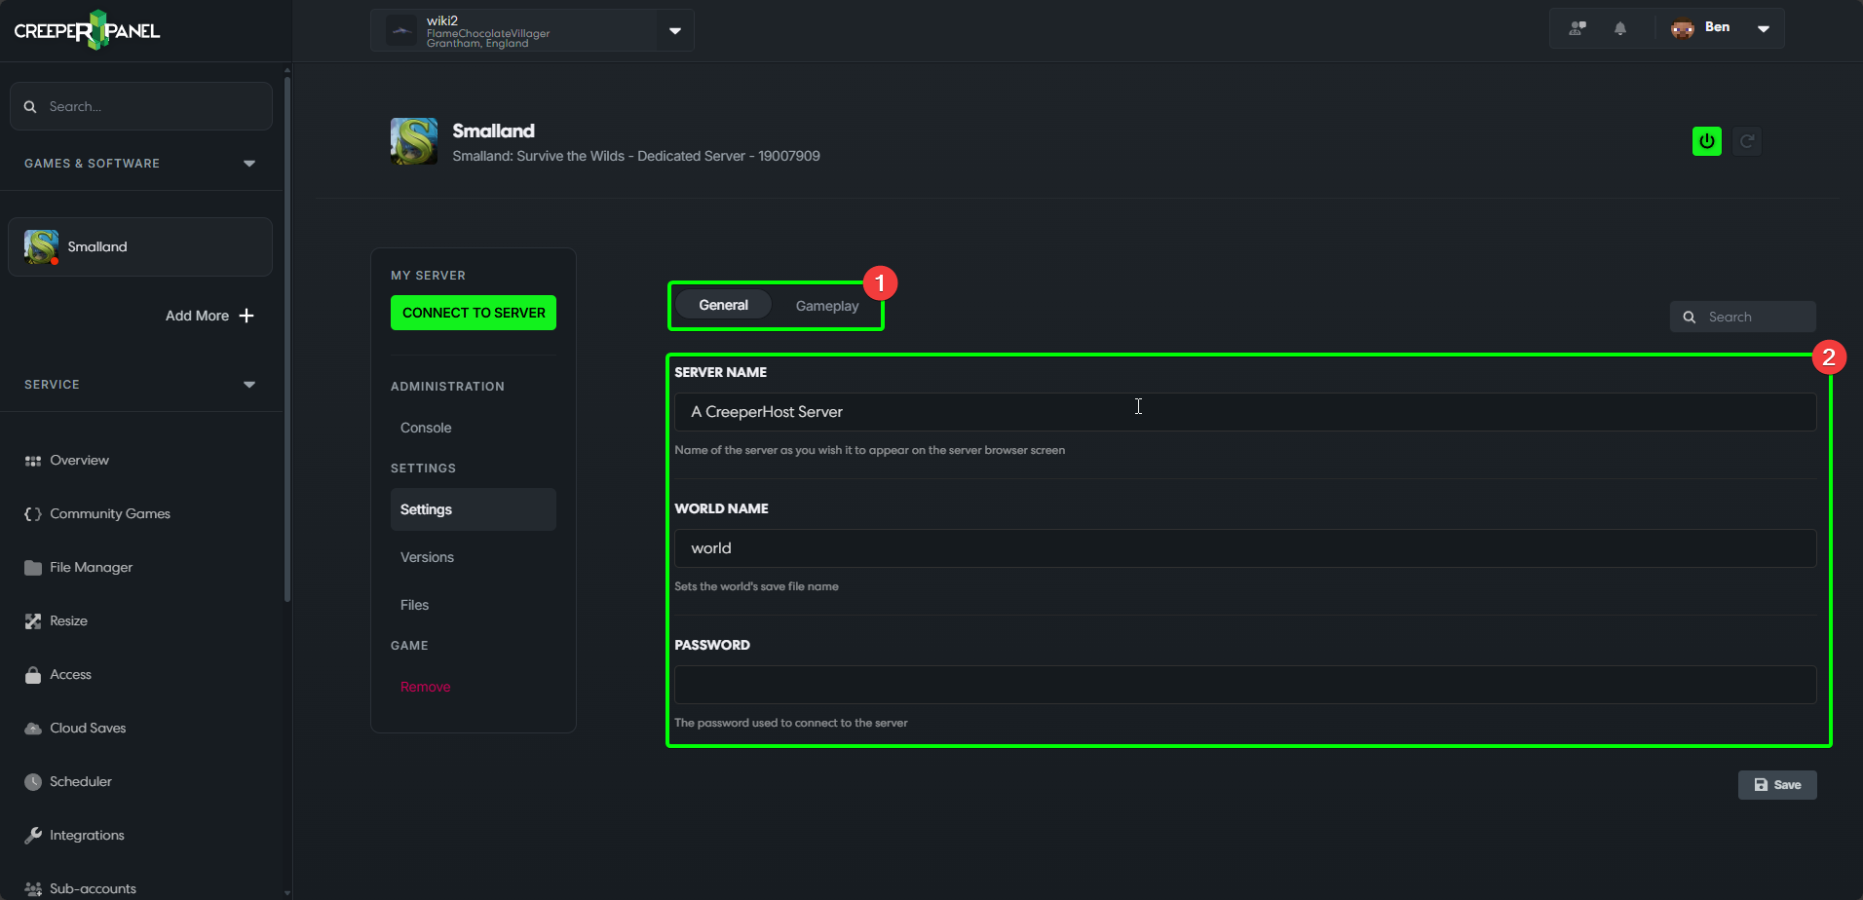Click the Integrations wrench icon
The height and width of the screenshot is (900, 1863).
(33, 836)
